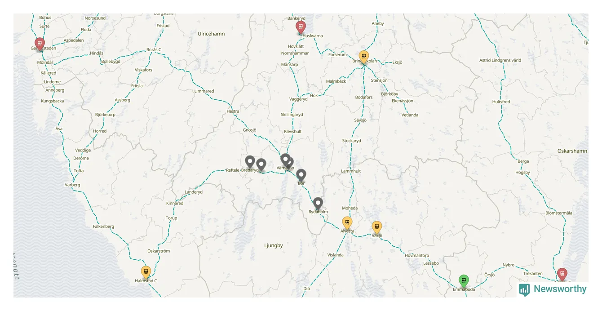Select the Oskarshamn label on the map

(572, 151)
